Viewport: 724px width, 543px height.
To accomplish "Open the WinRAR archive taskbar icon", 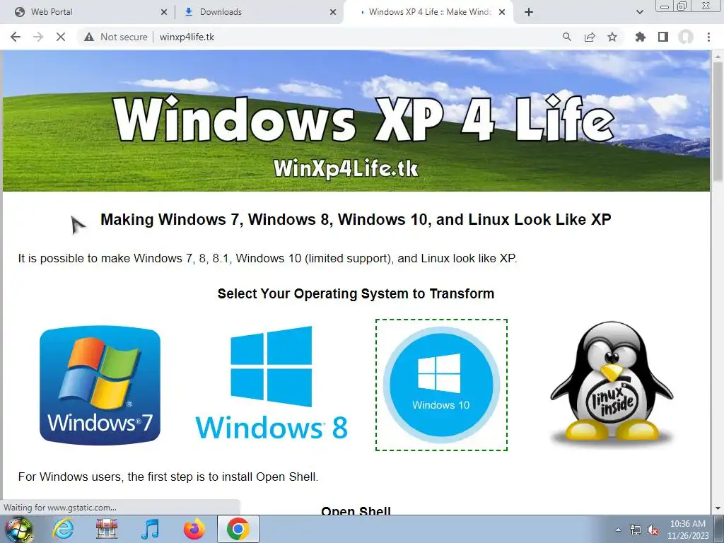I will [107, 529].
